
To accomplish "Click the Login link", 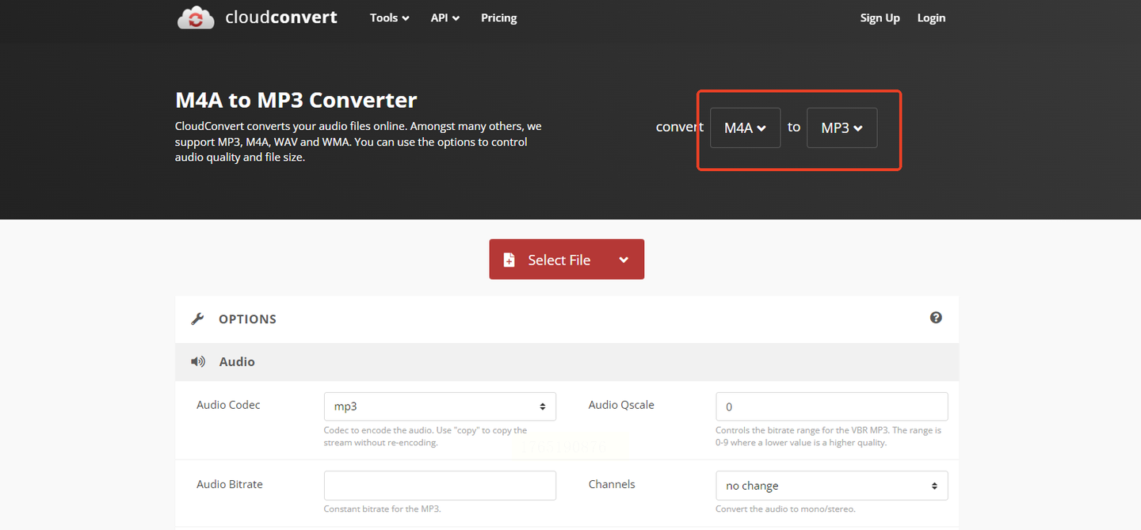I will click(931, 17).
